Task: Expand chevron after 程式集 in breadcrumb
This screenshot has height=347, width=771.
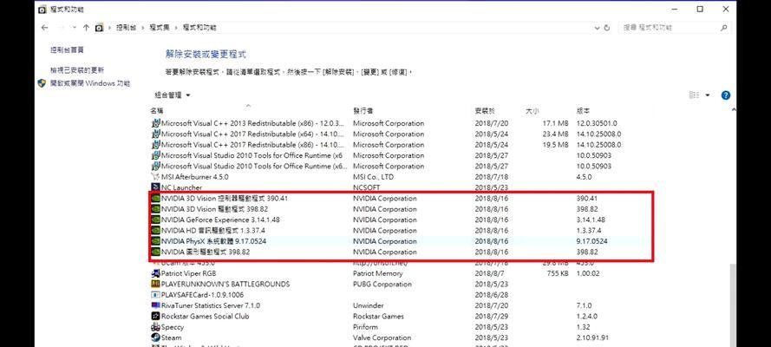Action: coord(176,28)
